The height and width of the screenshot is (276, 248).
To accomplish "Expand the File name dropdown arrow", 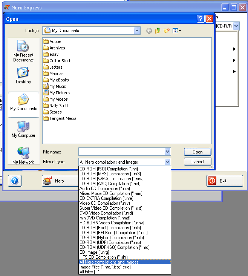I will (167, 152).
